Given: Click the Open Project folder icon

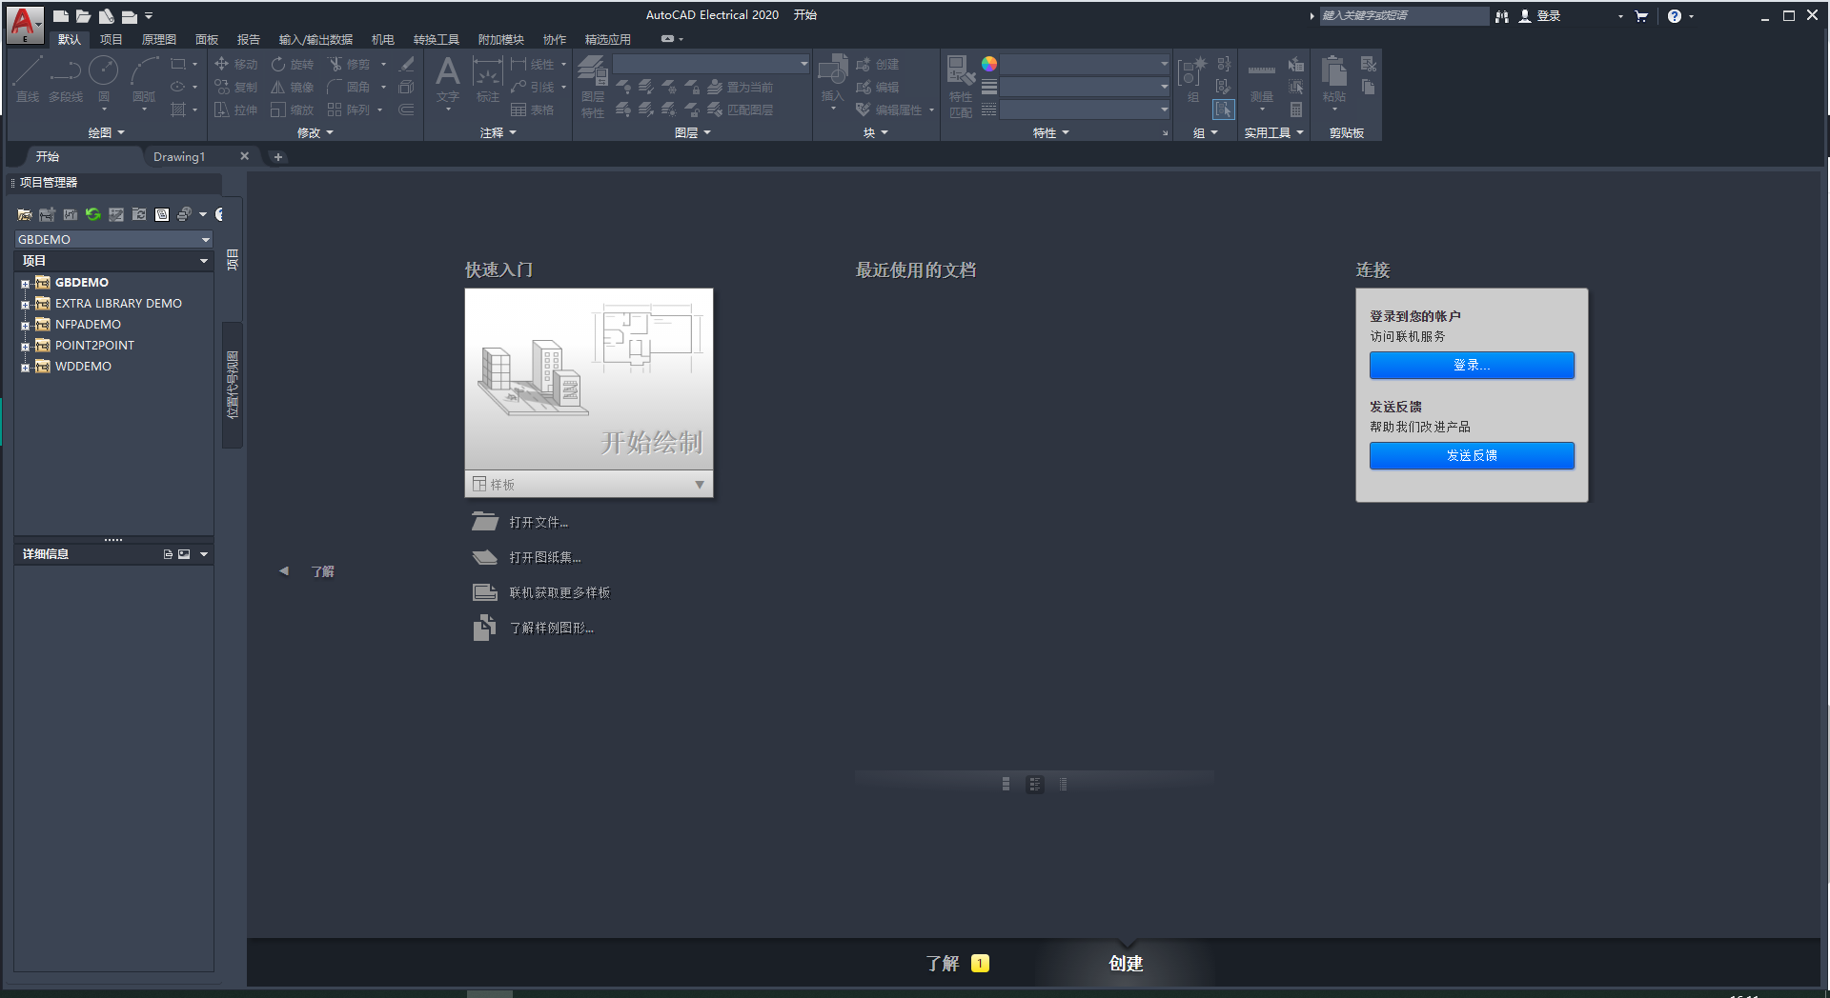Looking at the screenshot, I should point(25,214).
